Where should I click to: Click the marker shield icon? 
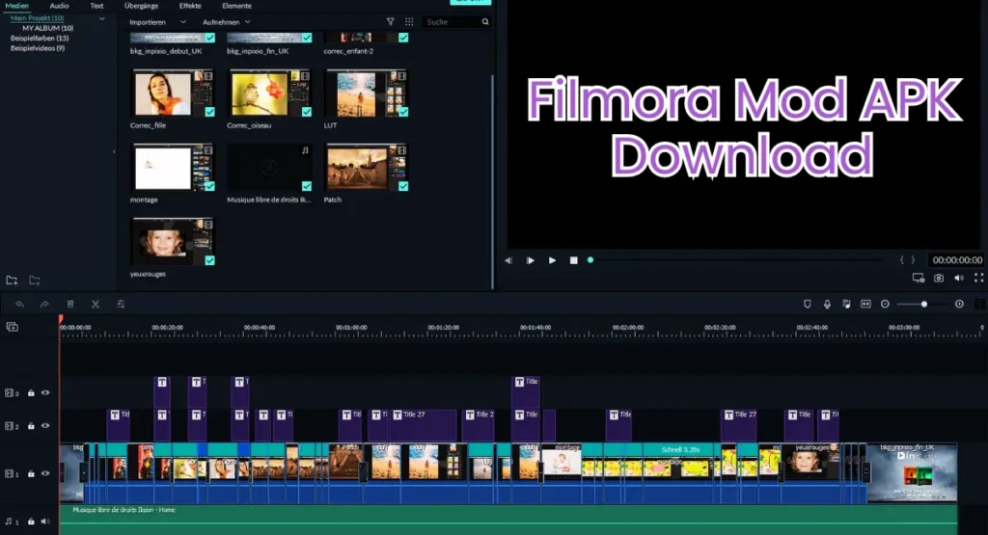point(808,304)
